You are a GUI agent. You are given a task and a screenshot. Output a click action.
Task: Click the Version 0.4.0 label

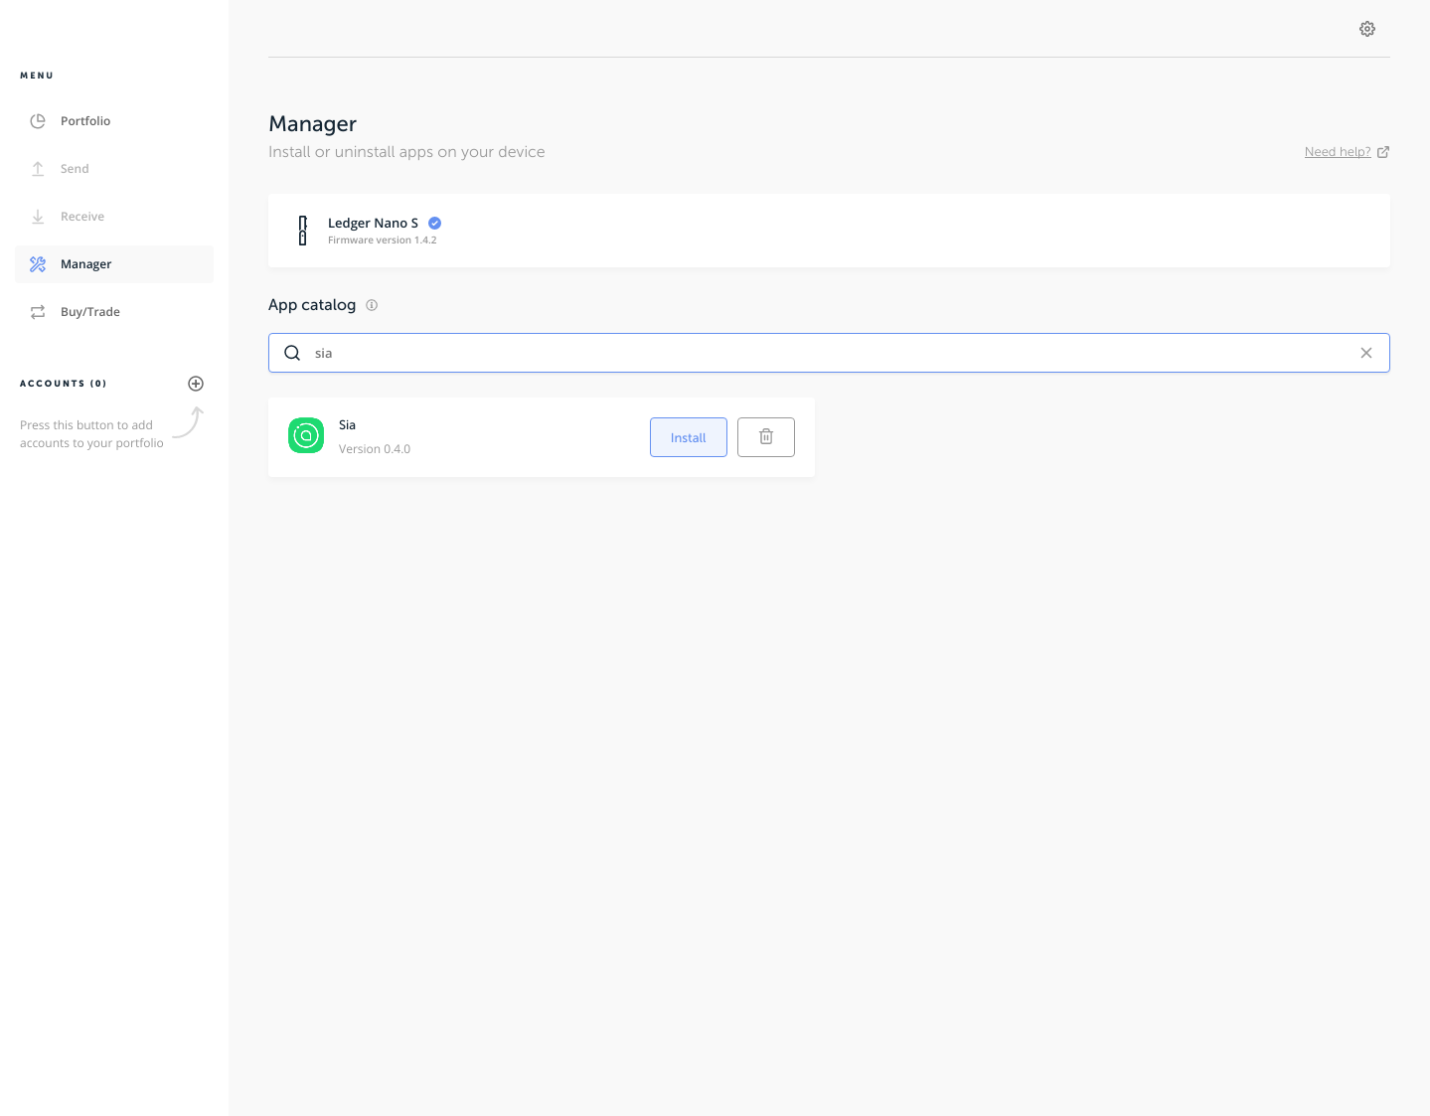click(x=375, y=449)
